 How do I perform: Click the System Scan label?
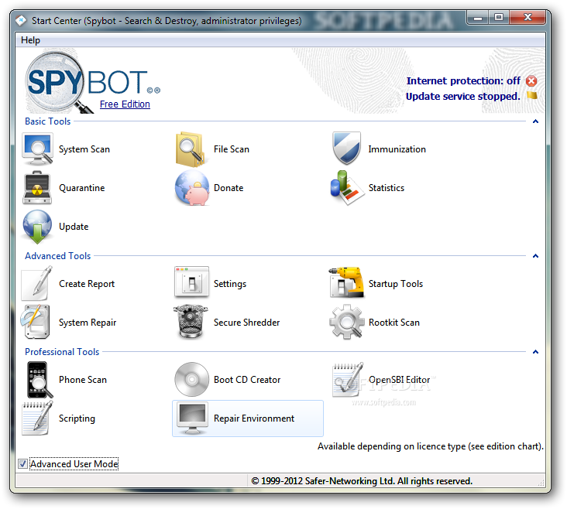[x=84, y=149]
